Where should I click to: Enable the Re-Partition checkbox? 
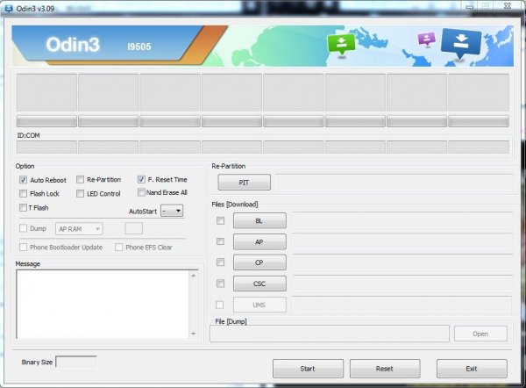[80, 179]
